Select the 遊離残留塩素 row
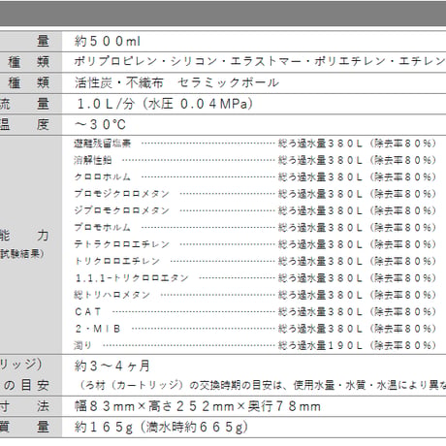This screenshot has height=446, width=446. [255, 143]
